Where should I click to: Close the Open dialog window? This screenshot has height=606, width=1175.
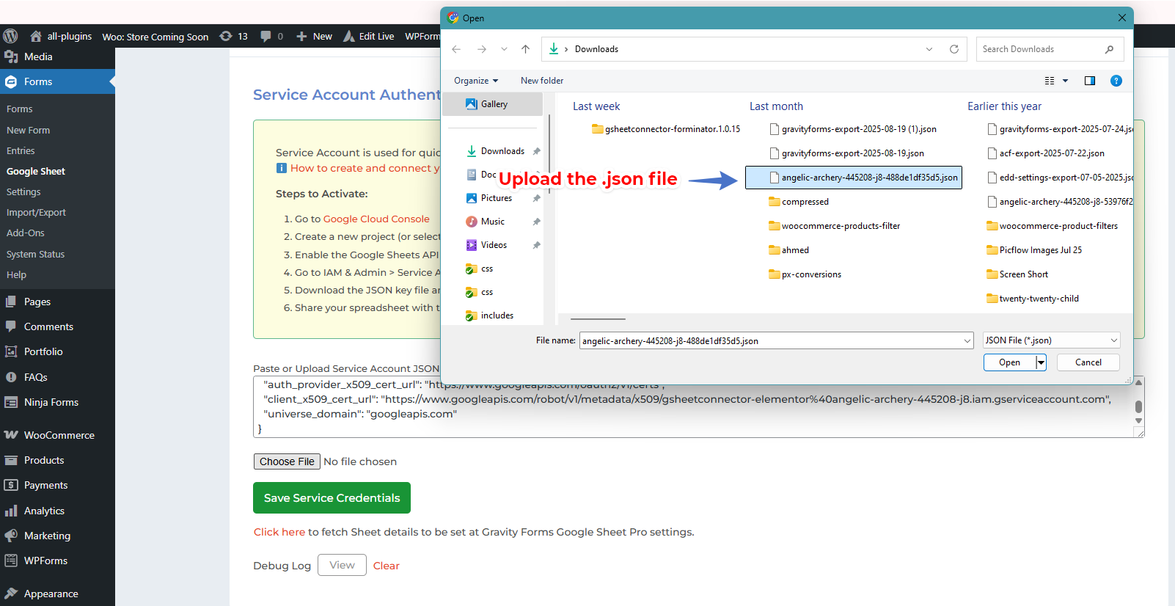point(1121,18)
